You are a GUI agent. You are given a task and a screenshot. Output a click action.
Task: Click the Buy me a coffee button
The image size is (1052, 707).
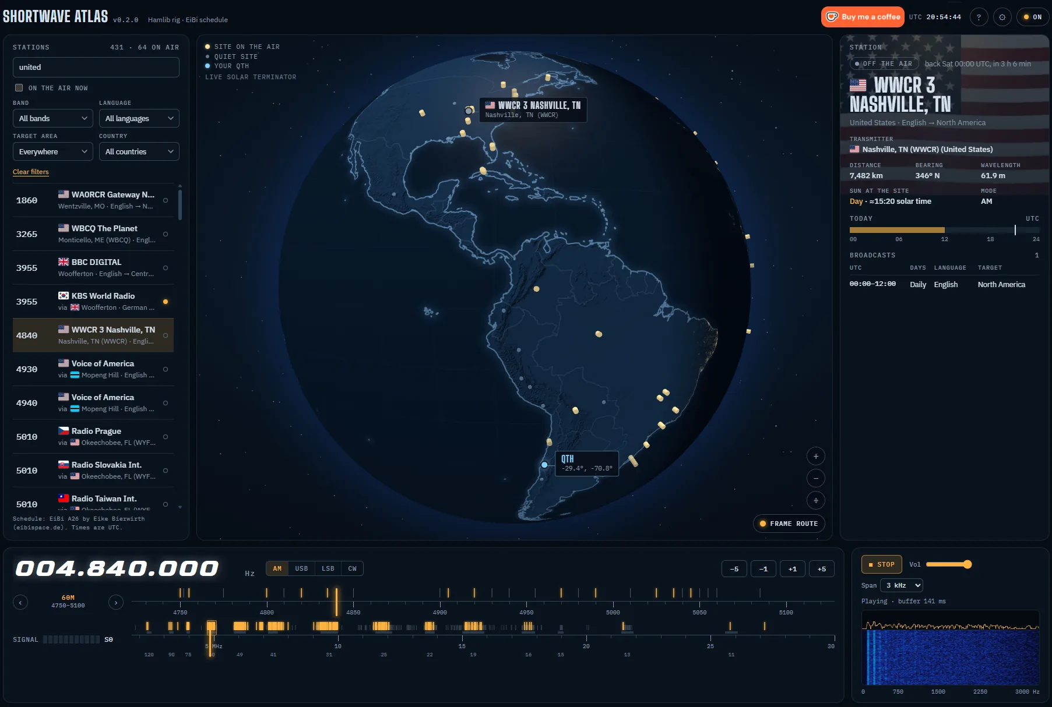coord(863,17)
